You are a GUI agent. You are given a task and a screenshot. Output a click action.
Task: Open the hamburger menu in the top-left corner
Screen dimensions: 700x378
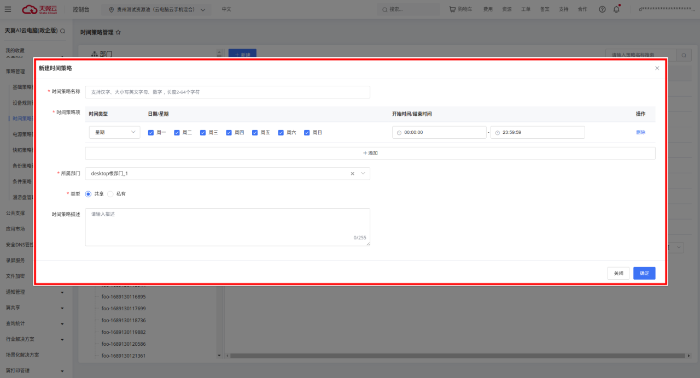click(8, 9)
